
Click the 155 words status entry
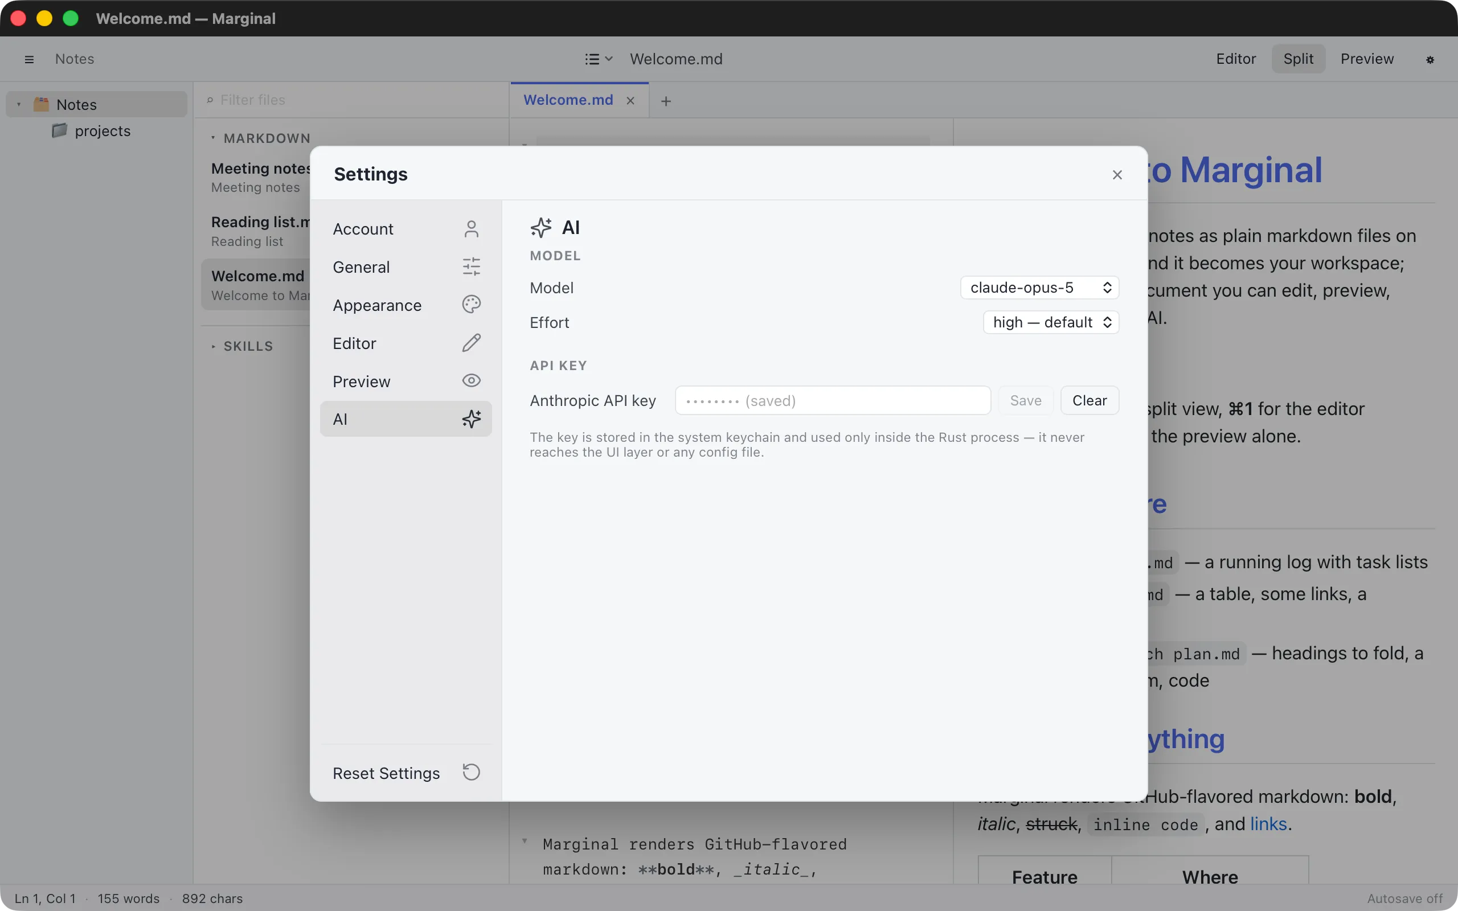pos(128,898)
